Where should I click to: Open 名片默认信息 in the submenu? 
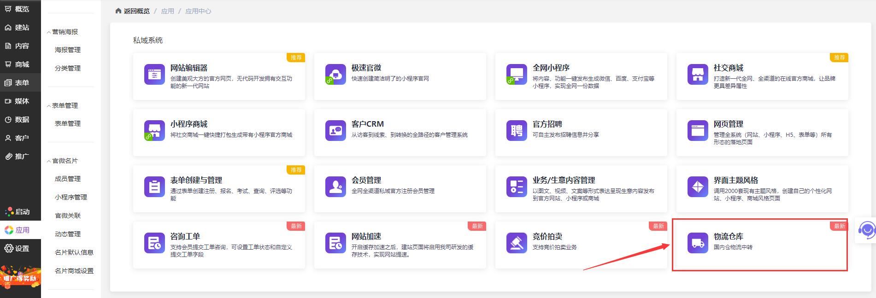click(74, 252)
